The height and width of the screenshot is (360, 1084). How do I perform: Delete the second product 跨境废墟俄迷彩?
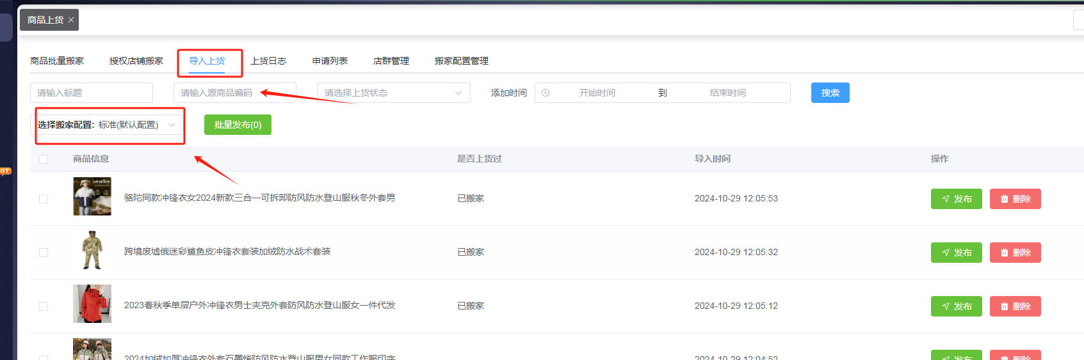1015,253
